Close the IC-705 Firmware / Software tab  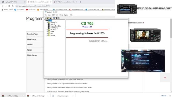76,2
